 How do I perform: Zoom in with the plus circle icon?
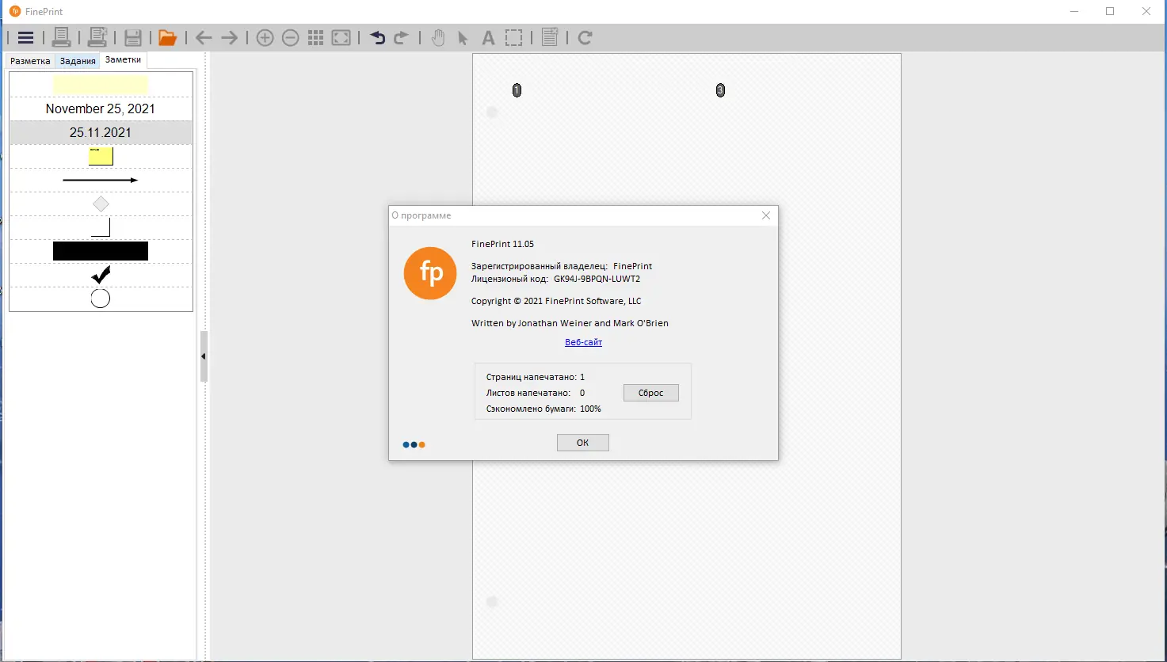click(x=265, y=37)
